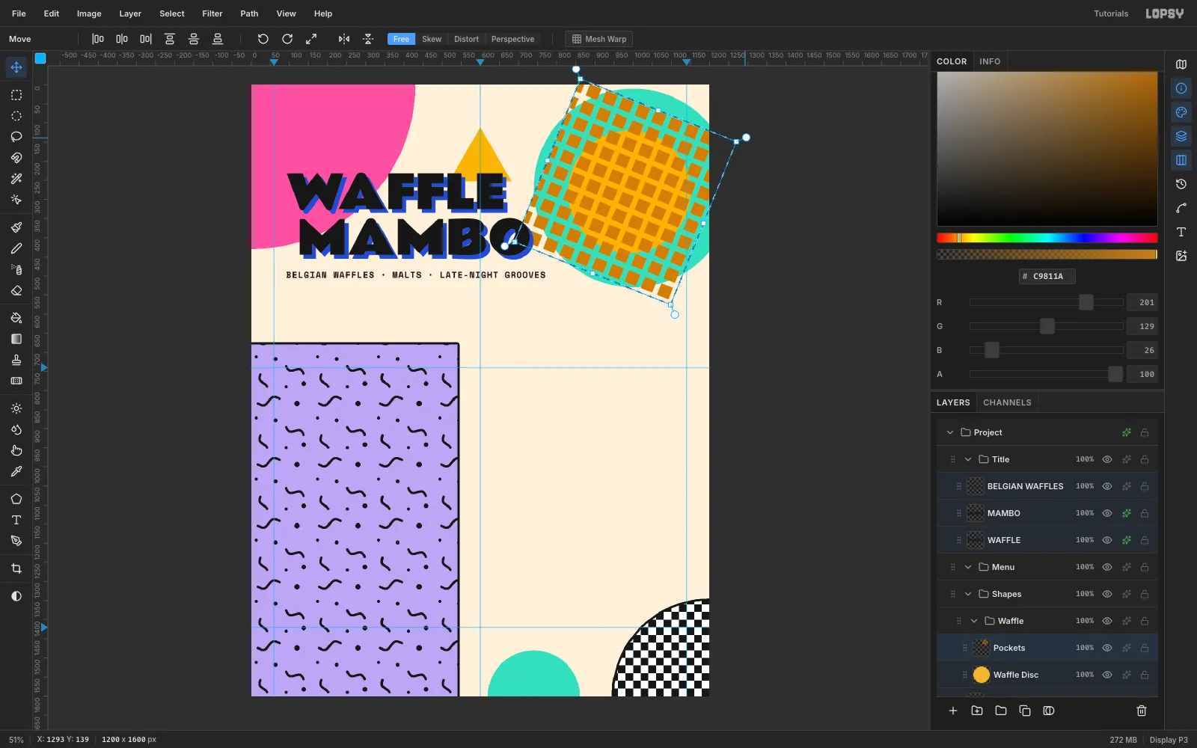This screenshot has height=748, width=1197.
Task: Adjust the R red channel slider
Action: click(x=1047, y=302)
